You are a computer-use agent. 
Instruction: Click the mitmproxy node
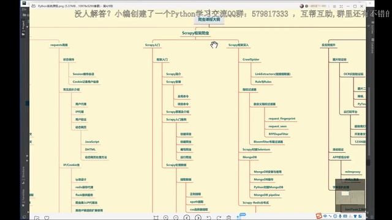[353, 172]
